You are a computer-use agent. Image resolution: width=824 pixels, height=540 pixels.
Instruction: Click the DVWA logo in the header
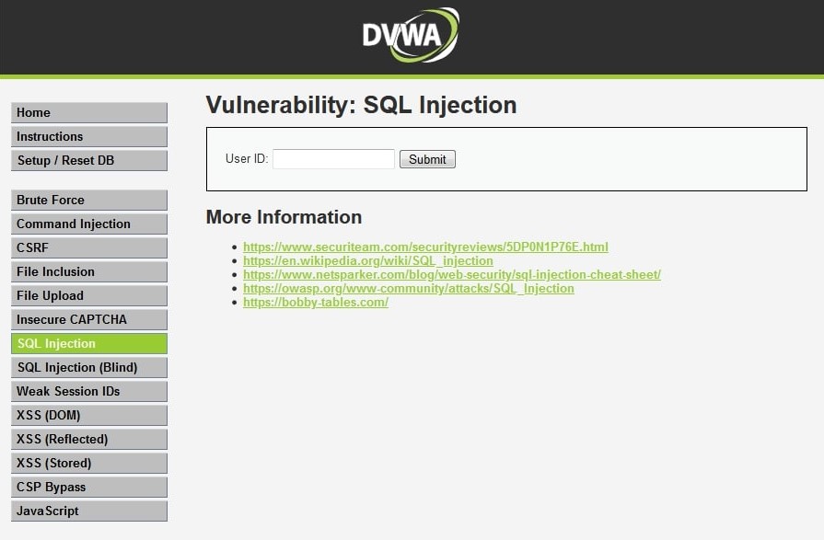click(411, 35)
